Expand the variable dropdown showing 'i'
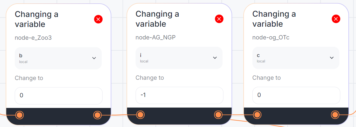The height and width of the screenshot is (127, 356). pyautogui.click(x=179, y=58)
